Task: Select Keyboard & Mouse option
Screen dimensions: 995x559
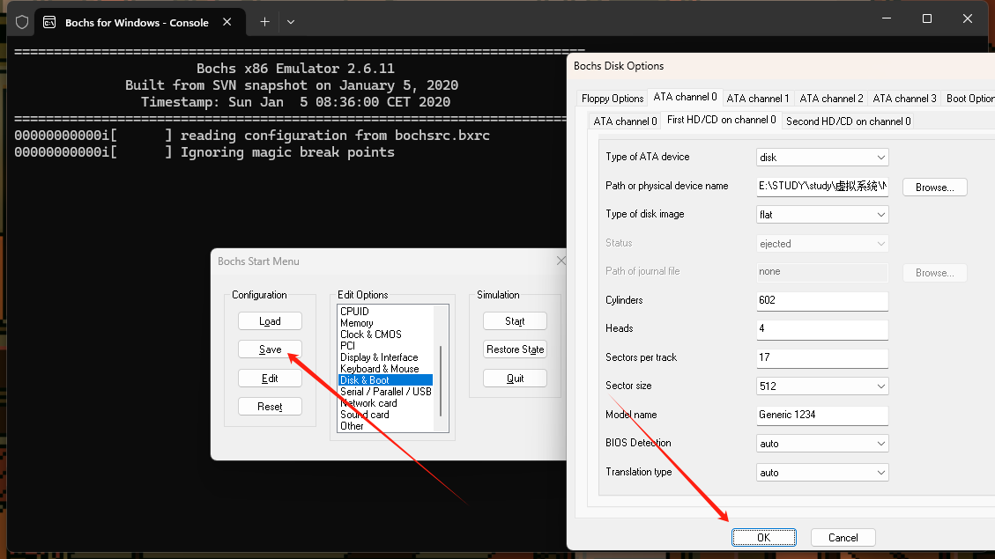Action: [x=380, y=369]
